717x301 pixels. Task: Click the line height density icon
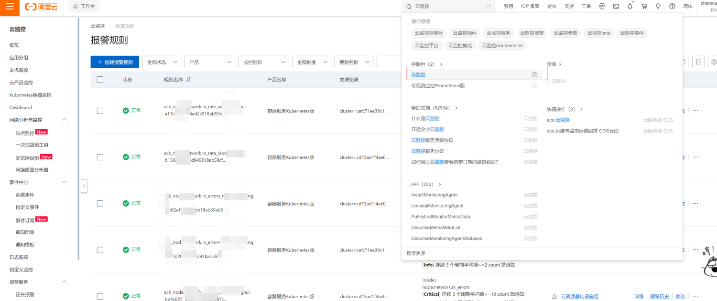pos(698,62)
